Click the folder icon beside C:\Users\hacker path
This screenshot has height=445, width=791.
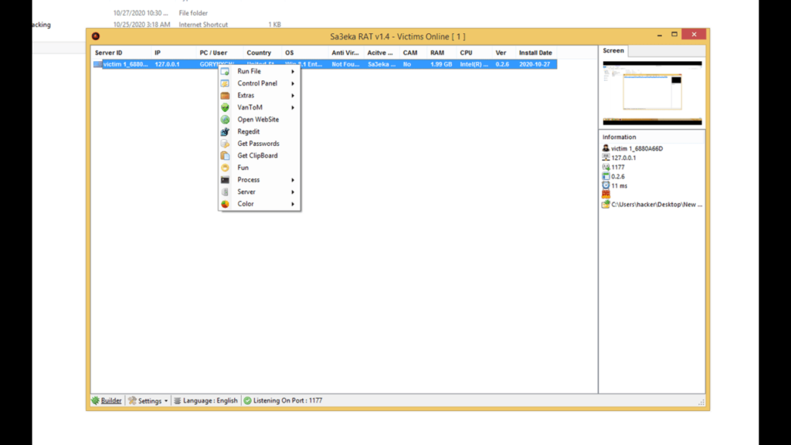[x=606, y=204]
